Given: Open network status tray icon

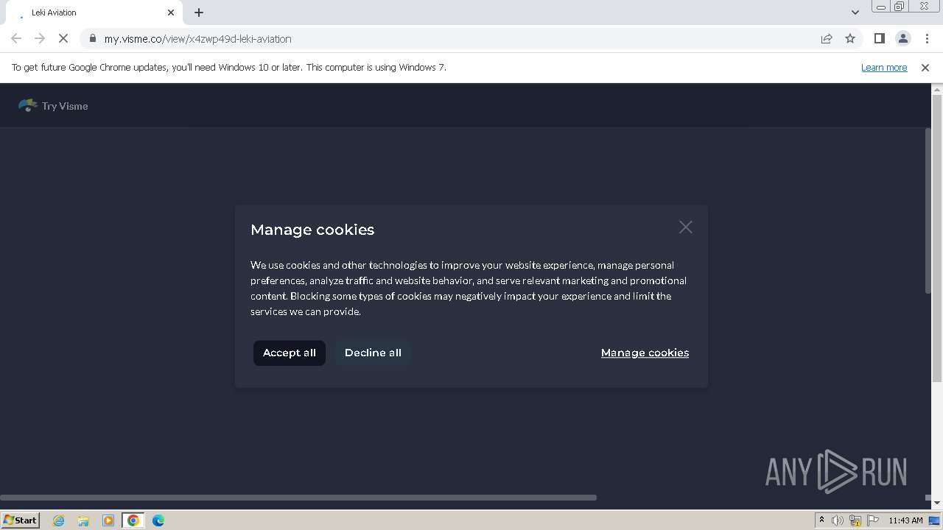Looking at the screenshot, I should (855, 520).
